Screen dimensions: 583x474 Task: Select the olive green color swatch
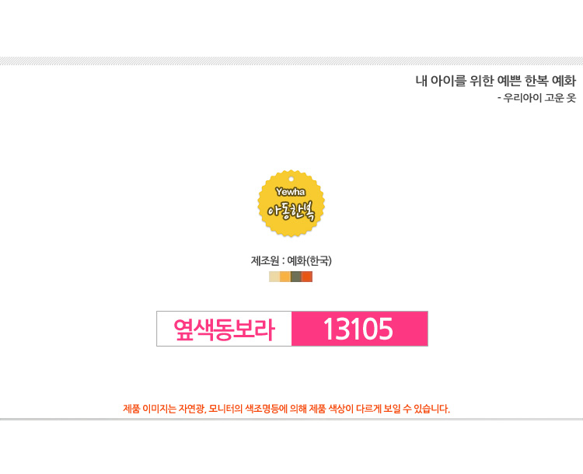[296, 277]
